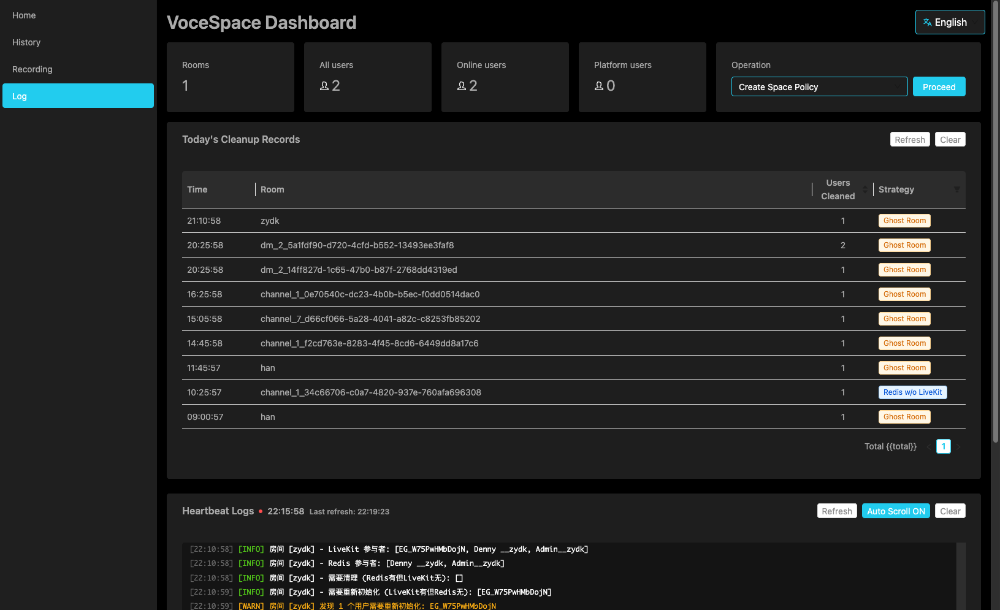
Task: Click the next page arrow
Action: point(958,446)
